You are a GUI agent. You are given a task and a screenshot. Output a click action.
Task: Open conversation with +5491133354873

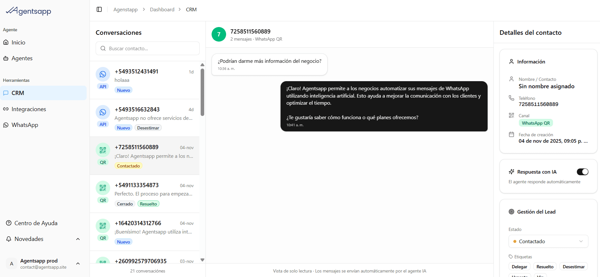pos(145,194)
